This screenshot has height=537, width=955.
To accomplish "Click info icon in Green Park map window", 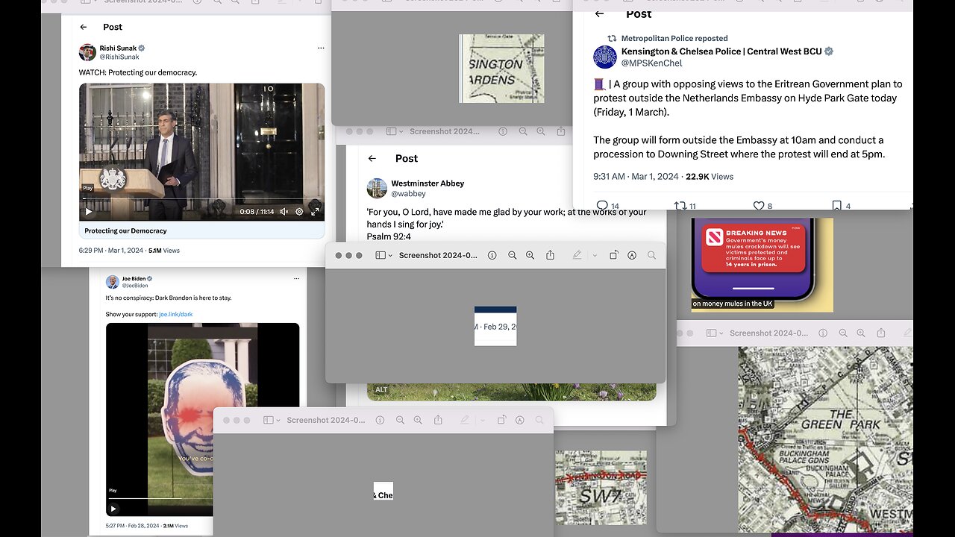I will [x=824, y=333].
